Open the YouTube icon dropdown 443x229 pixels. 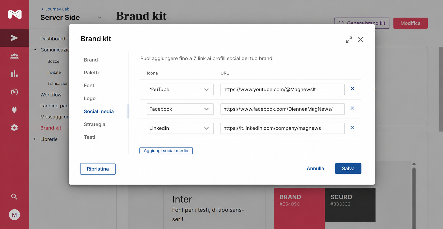[180, 89]
